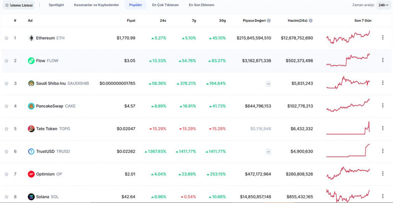
Task: Sort by the 7g change column
Action: 194,21
